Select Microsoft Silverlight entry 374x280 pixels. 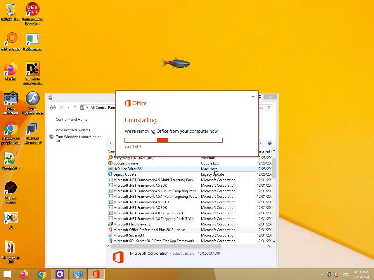[189, 235]
